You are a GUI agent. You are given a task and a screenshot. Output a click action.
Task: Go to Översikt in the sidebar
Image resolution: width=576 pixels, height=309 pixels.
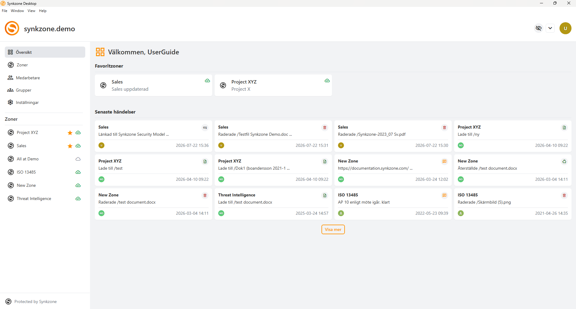(45, 52)
